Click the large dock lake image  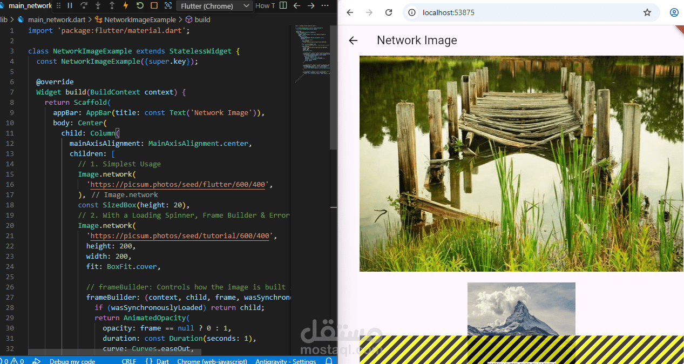click(x=522, y=164)
